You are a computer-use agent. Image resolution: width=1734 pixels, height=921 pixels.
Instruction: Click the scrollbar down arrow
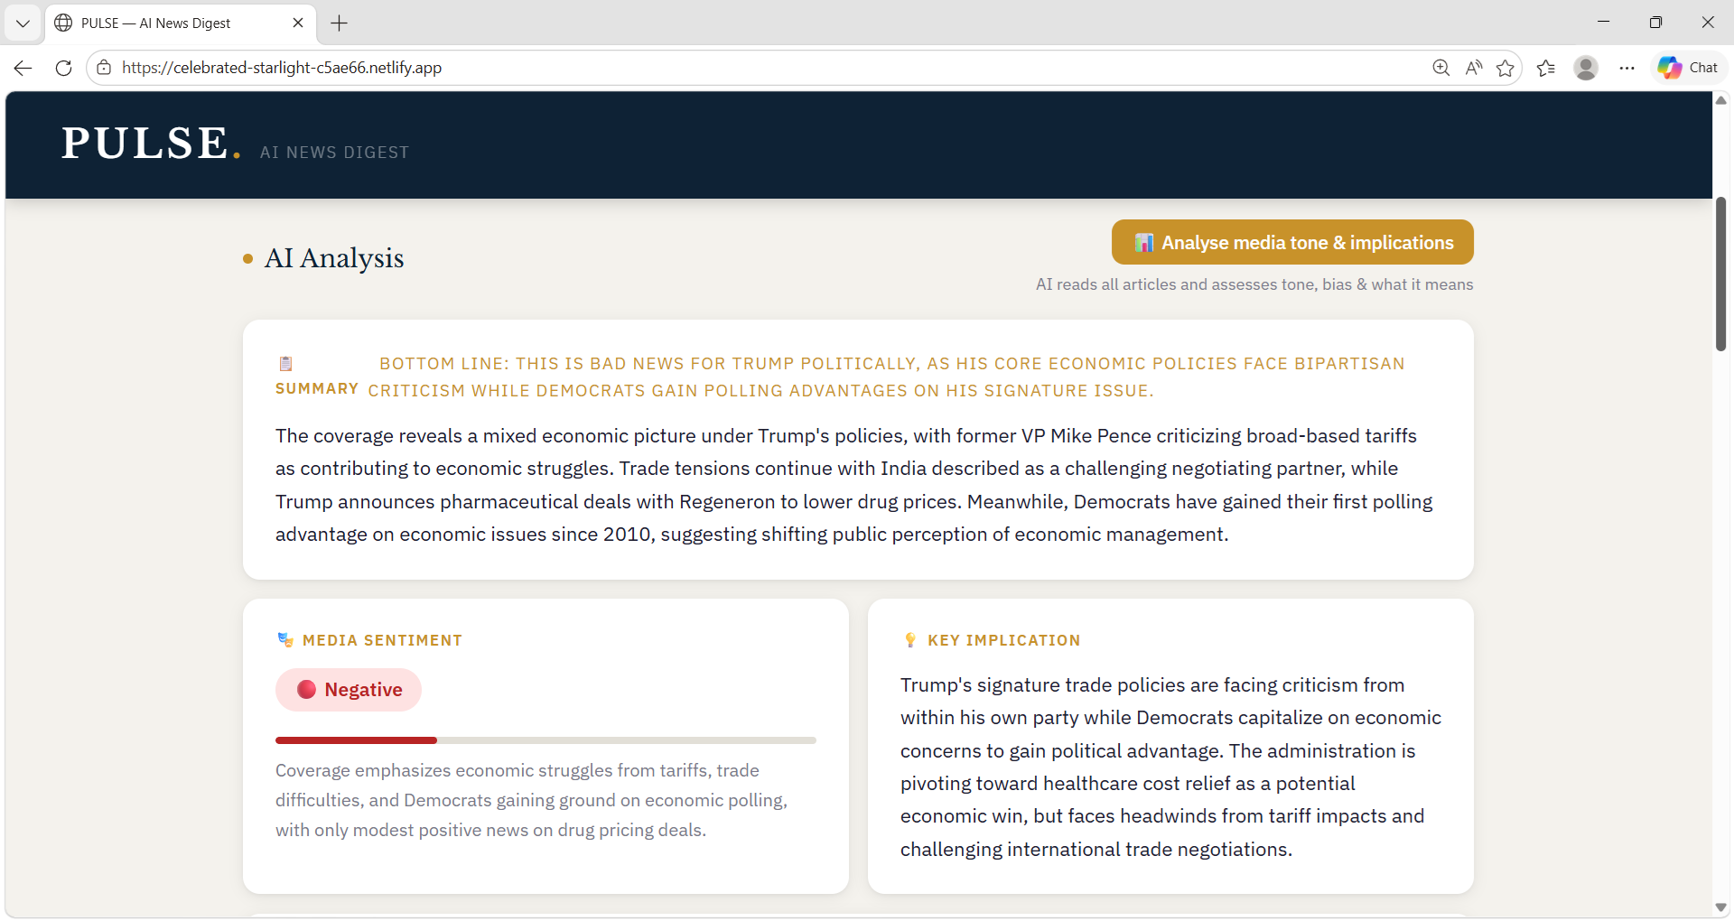point(1721,907)
